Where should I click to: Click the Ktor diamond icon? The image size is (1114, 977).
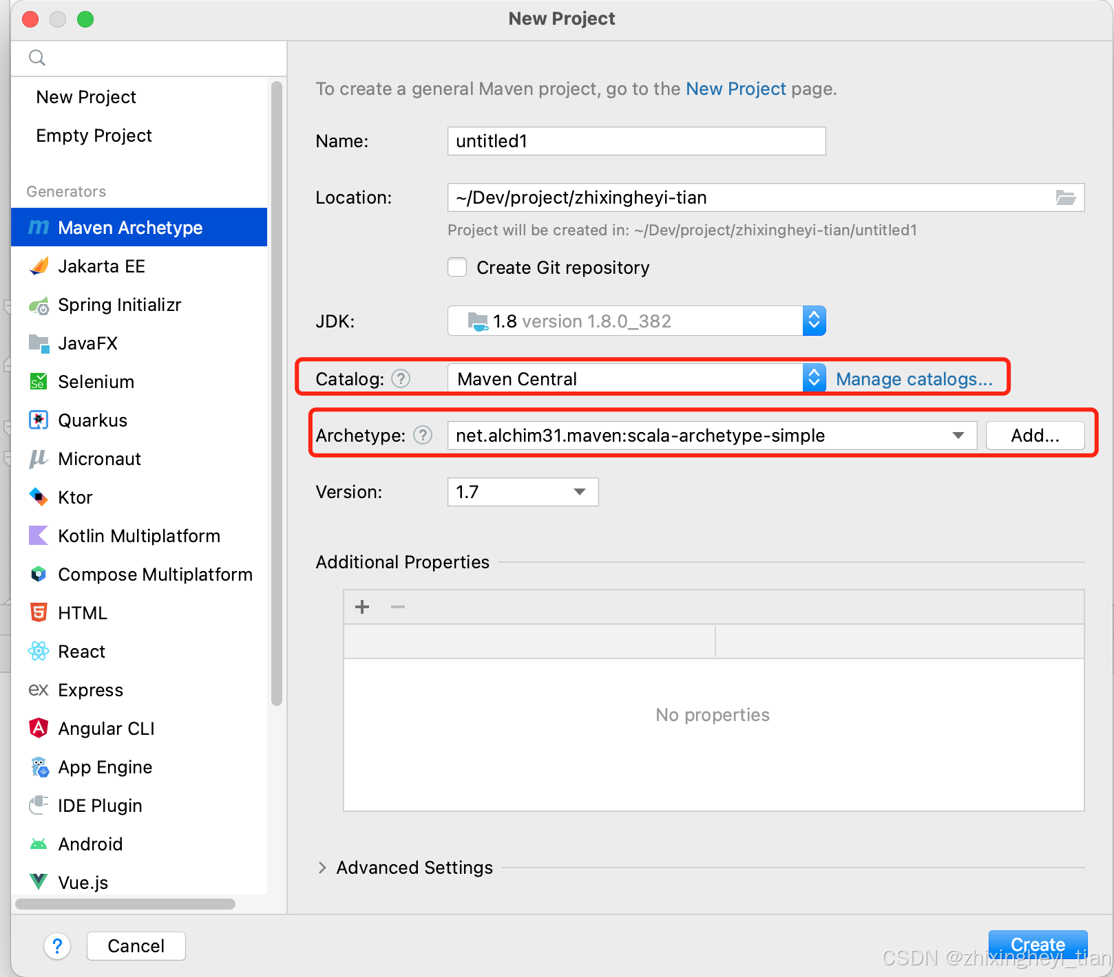coord(39,497)
